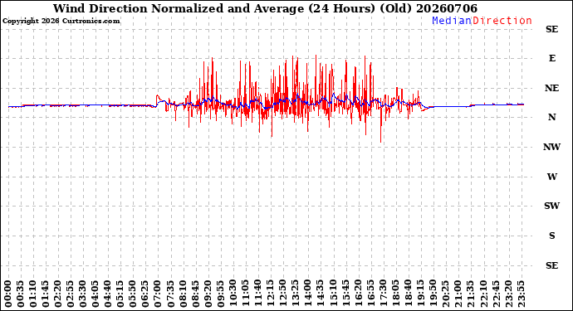573x311 pixels.
Task: Click the 21:35 time label
Action: click(469, 294)
